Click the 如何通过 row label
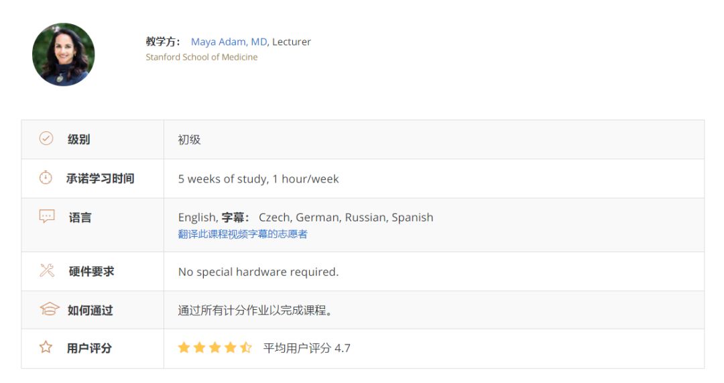This screenshot has width=724, height=383. 90,310
